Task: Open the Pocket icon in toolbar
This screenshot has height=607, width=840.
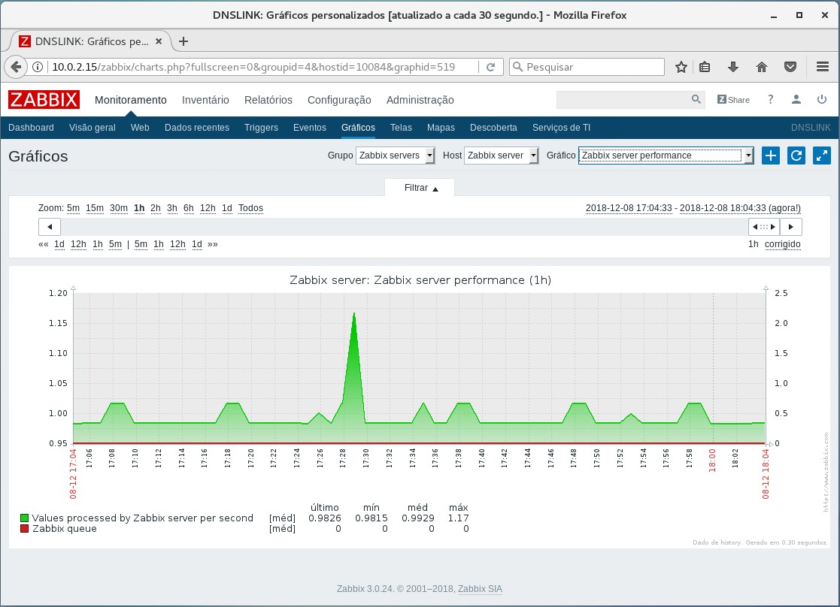Action: pos(790,67)
